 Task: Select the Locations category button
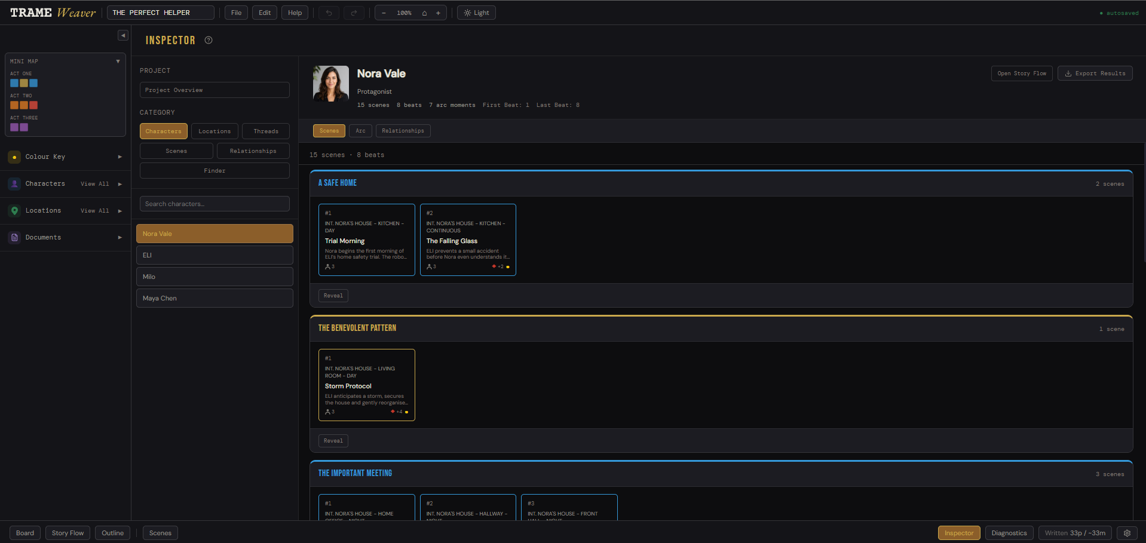pyautogui.click(x=215, y=131)
